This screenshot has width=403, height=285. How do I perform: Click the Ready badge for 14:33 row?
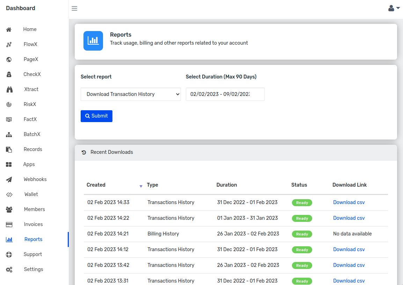(302, 203)
